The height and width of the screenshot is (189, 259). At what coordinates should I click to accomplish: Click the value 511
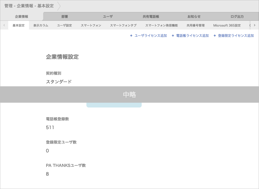click(50, 127)
